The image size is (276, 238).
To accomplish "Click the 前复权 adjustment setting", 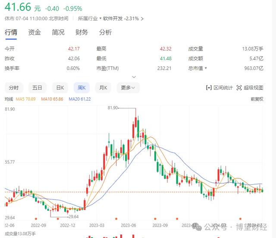I will pyautogui.click(x=257, y=99).
